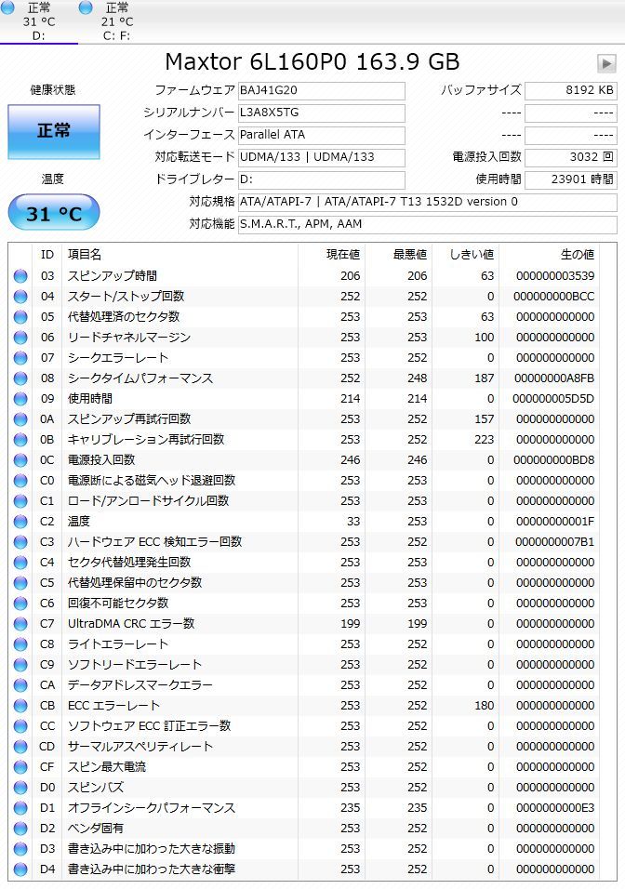Click the 正常 health status button
Screen dimensions: 625x889
(54, 131)
